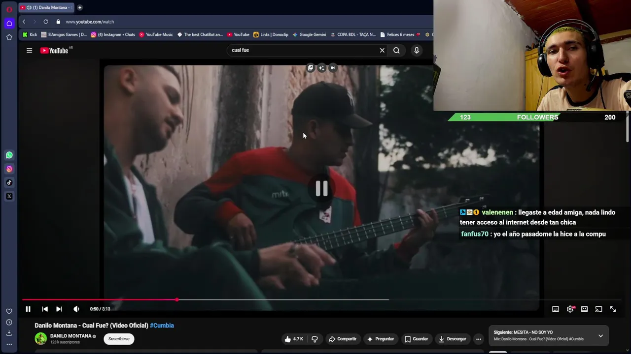Pause the video from control bar
The height and width of the screenshot is (354, 631).
28,309
